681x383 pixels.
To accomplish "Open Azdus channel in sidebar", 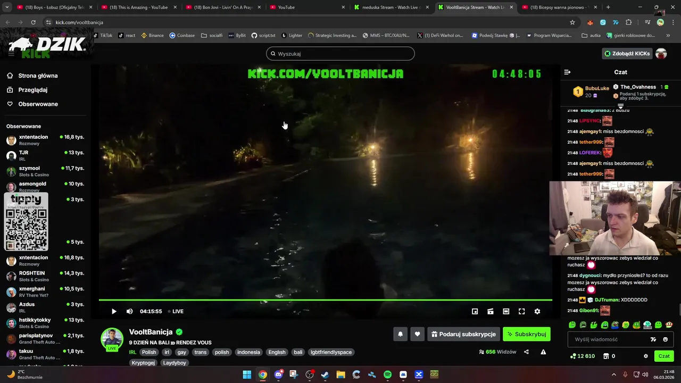I will pyautogui.click(x=45, y=307).
